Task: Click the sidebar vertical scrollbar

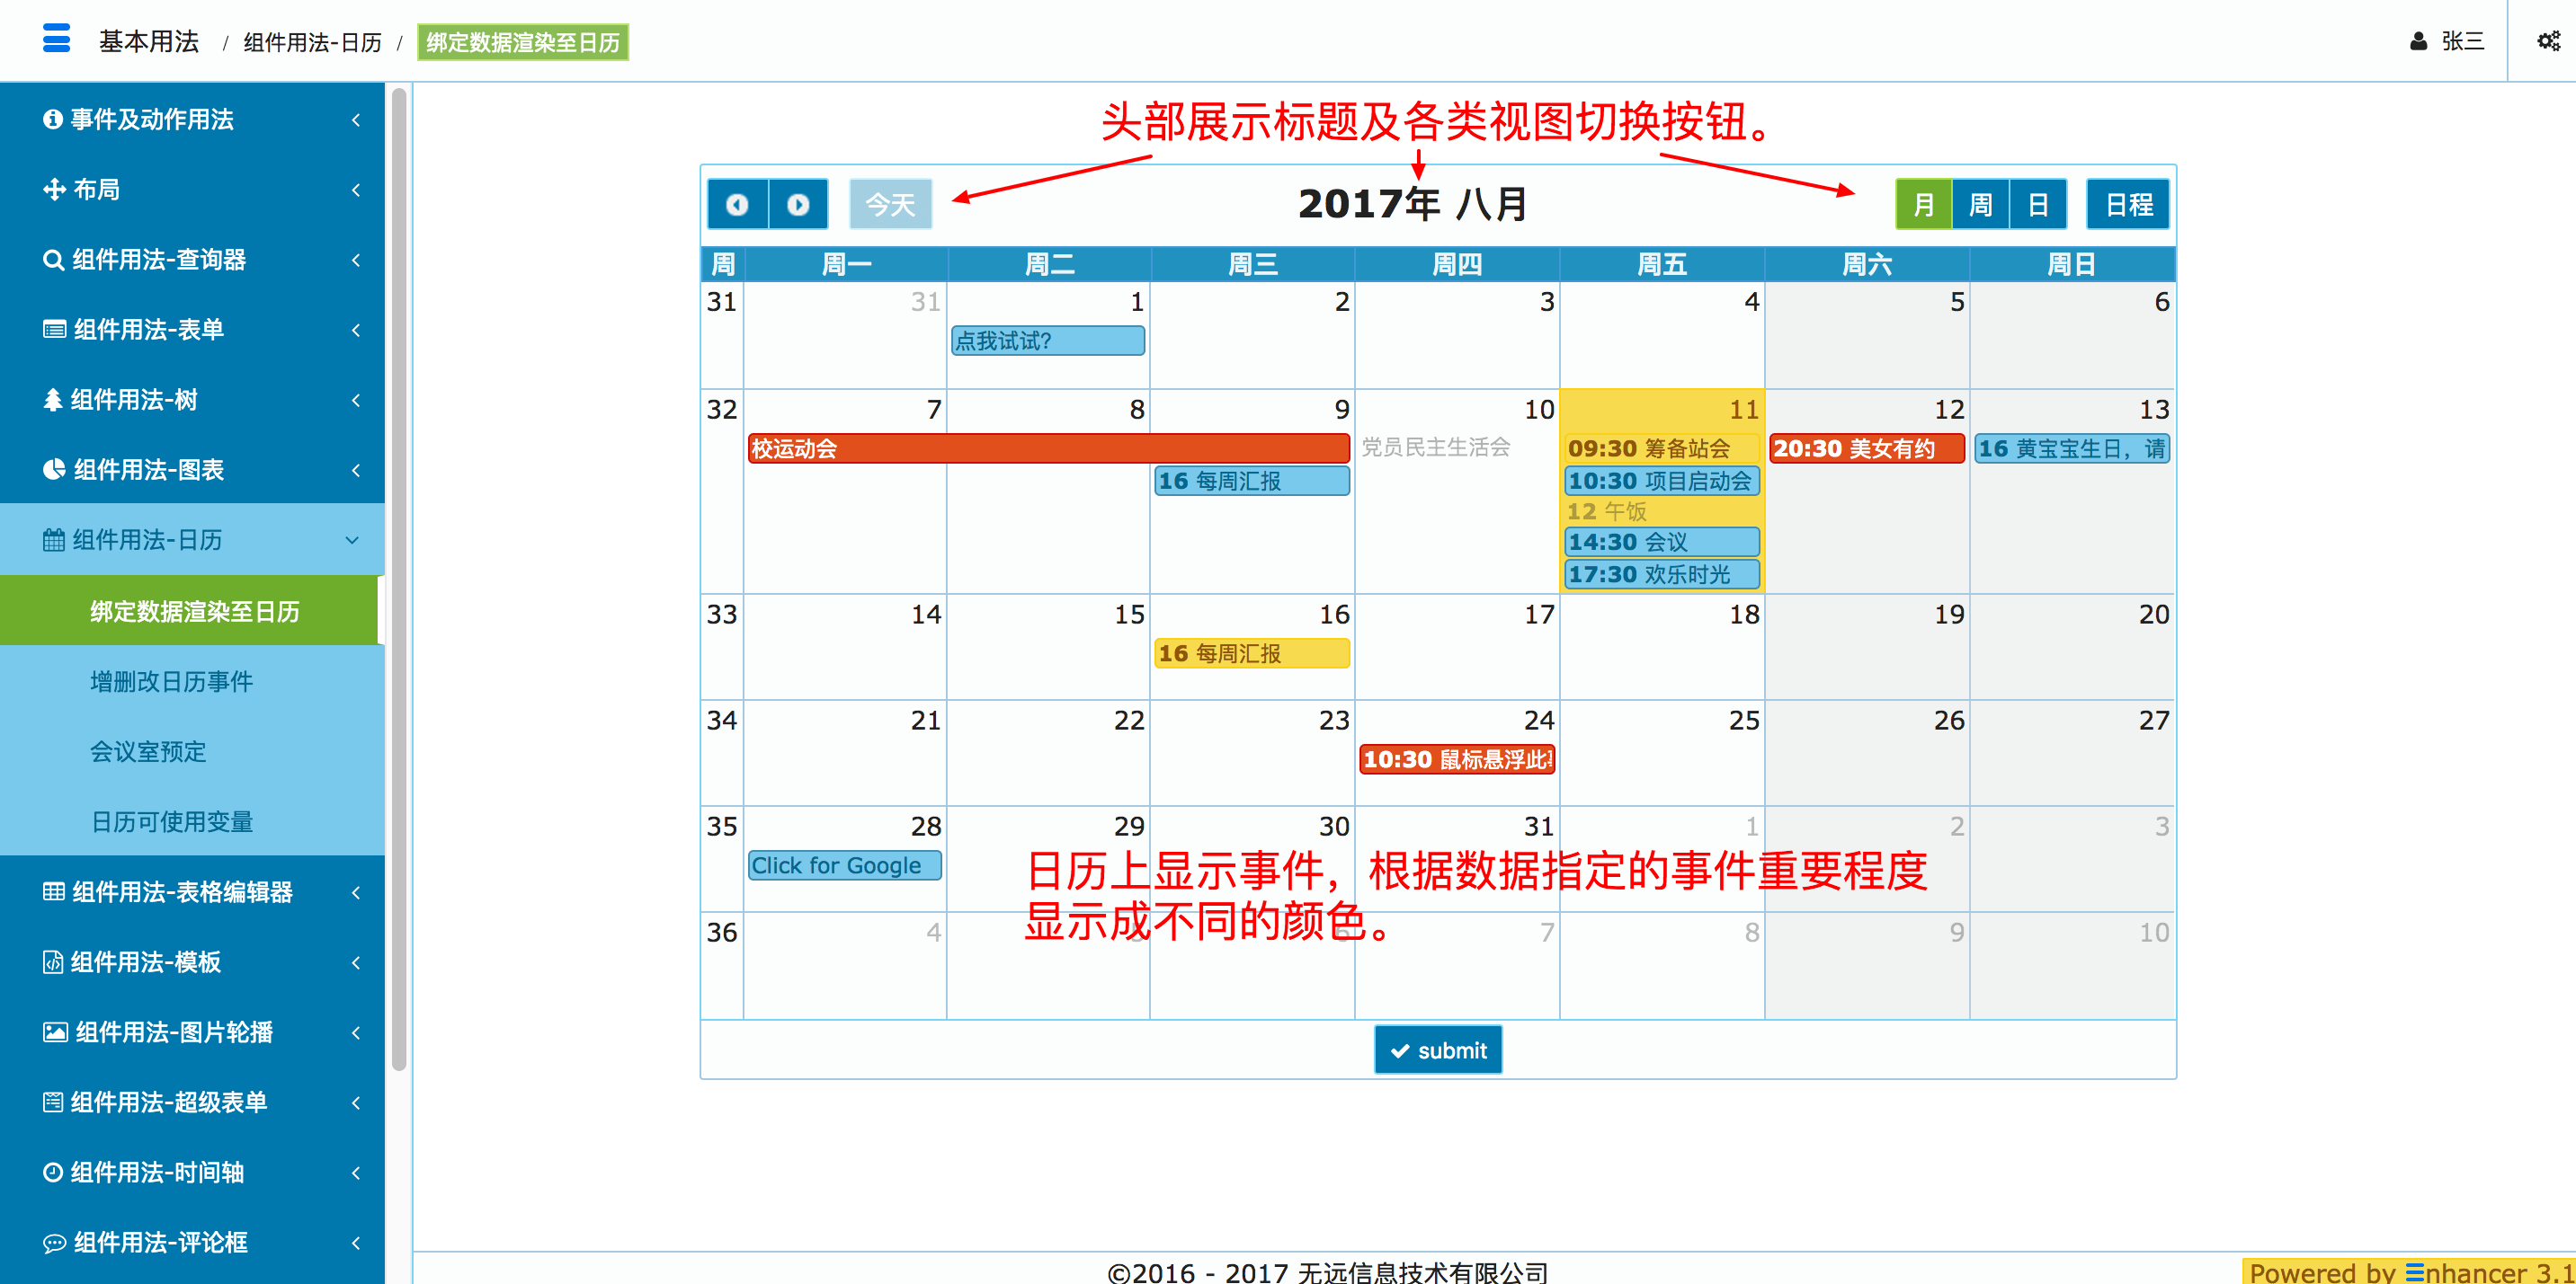Action: pyautogui.click(x=399, y=580)
